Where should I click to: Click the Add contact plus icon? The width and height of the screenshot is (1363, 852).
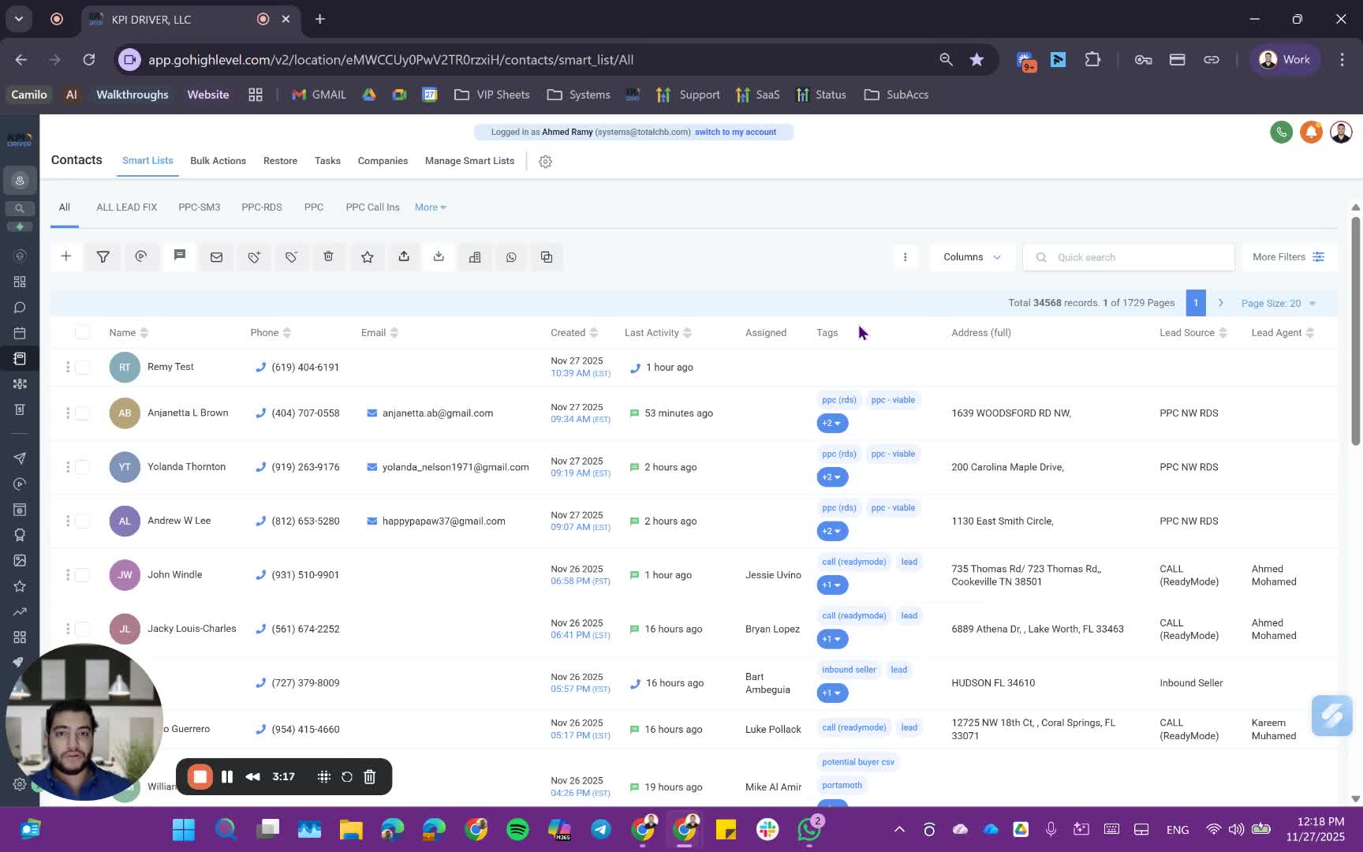click(x=66, y=256)
